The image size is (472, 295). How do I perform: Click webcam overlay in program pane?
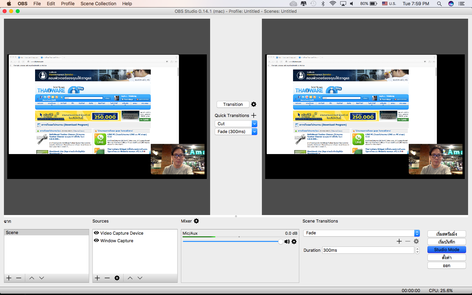pyautogui.click(x=436, y=159)
